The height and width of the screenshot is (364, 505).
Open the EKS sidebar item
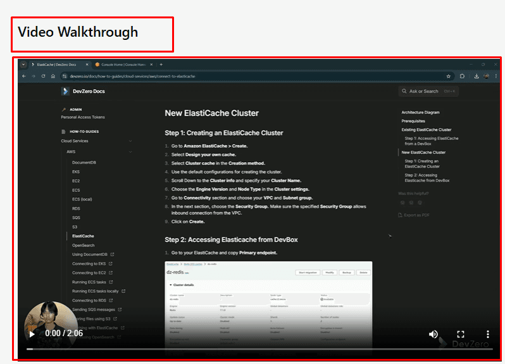pyautogui.click(x=76, y=172)
